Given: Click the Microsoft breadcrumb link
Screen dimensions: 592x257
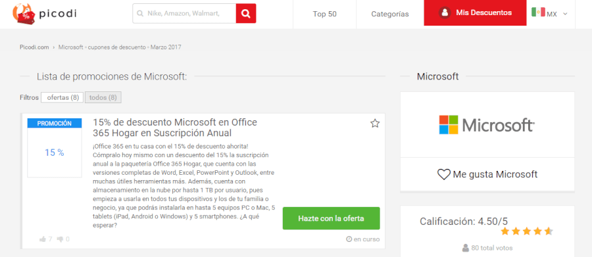Looking at the screenshot, I should [70, 47].
